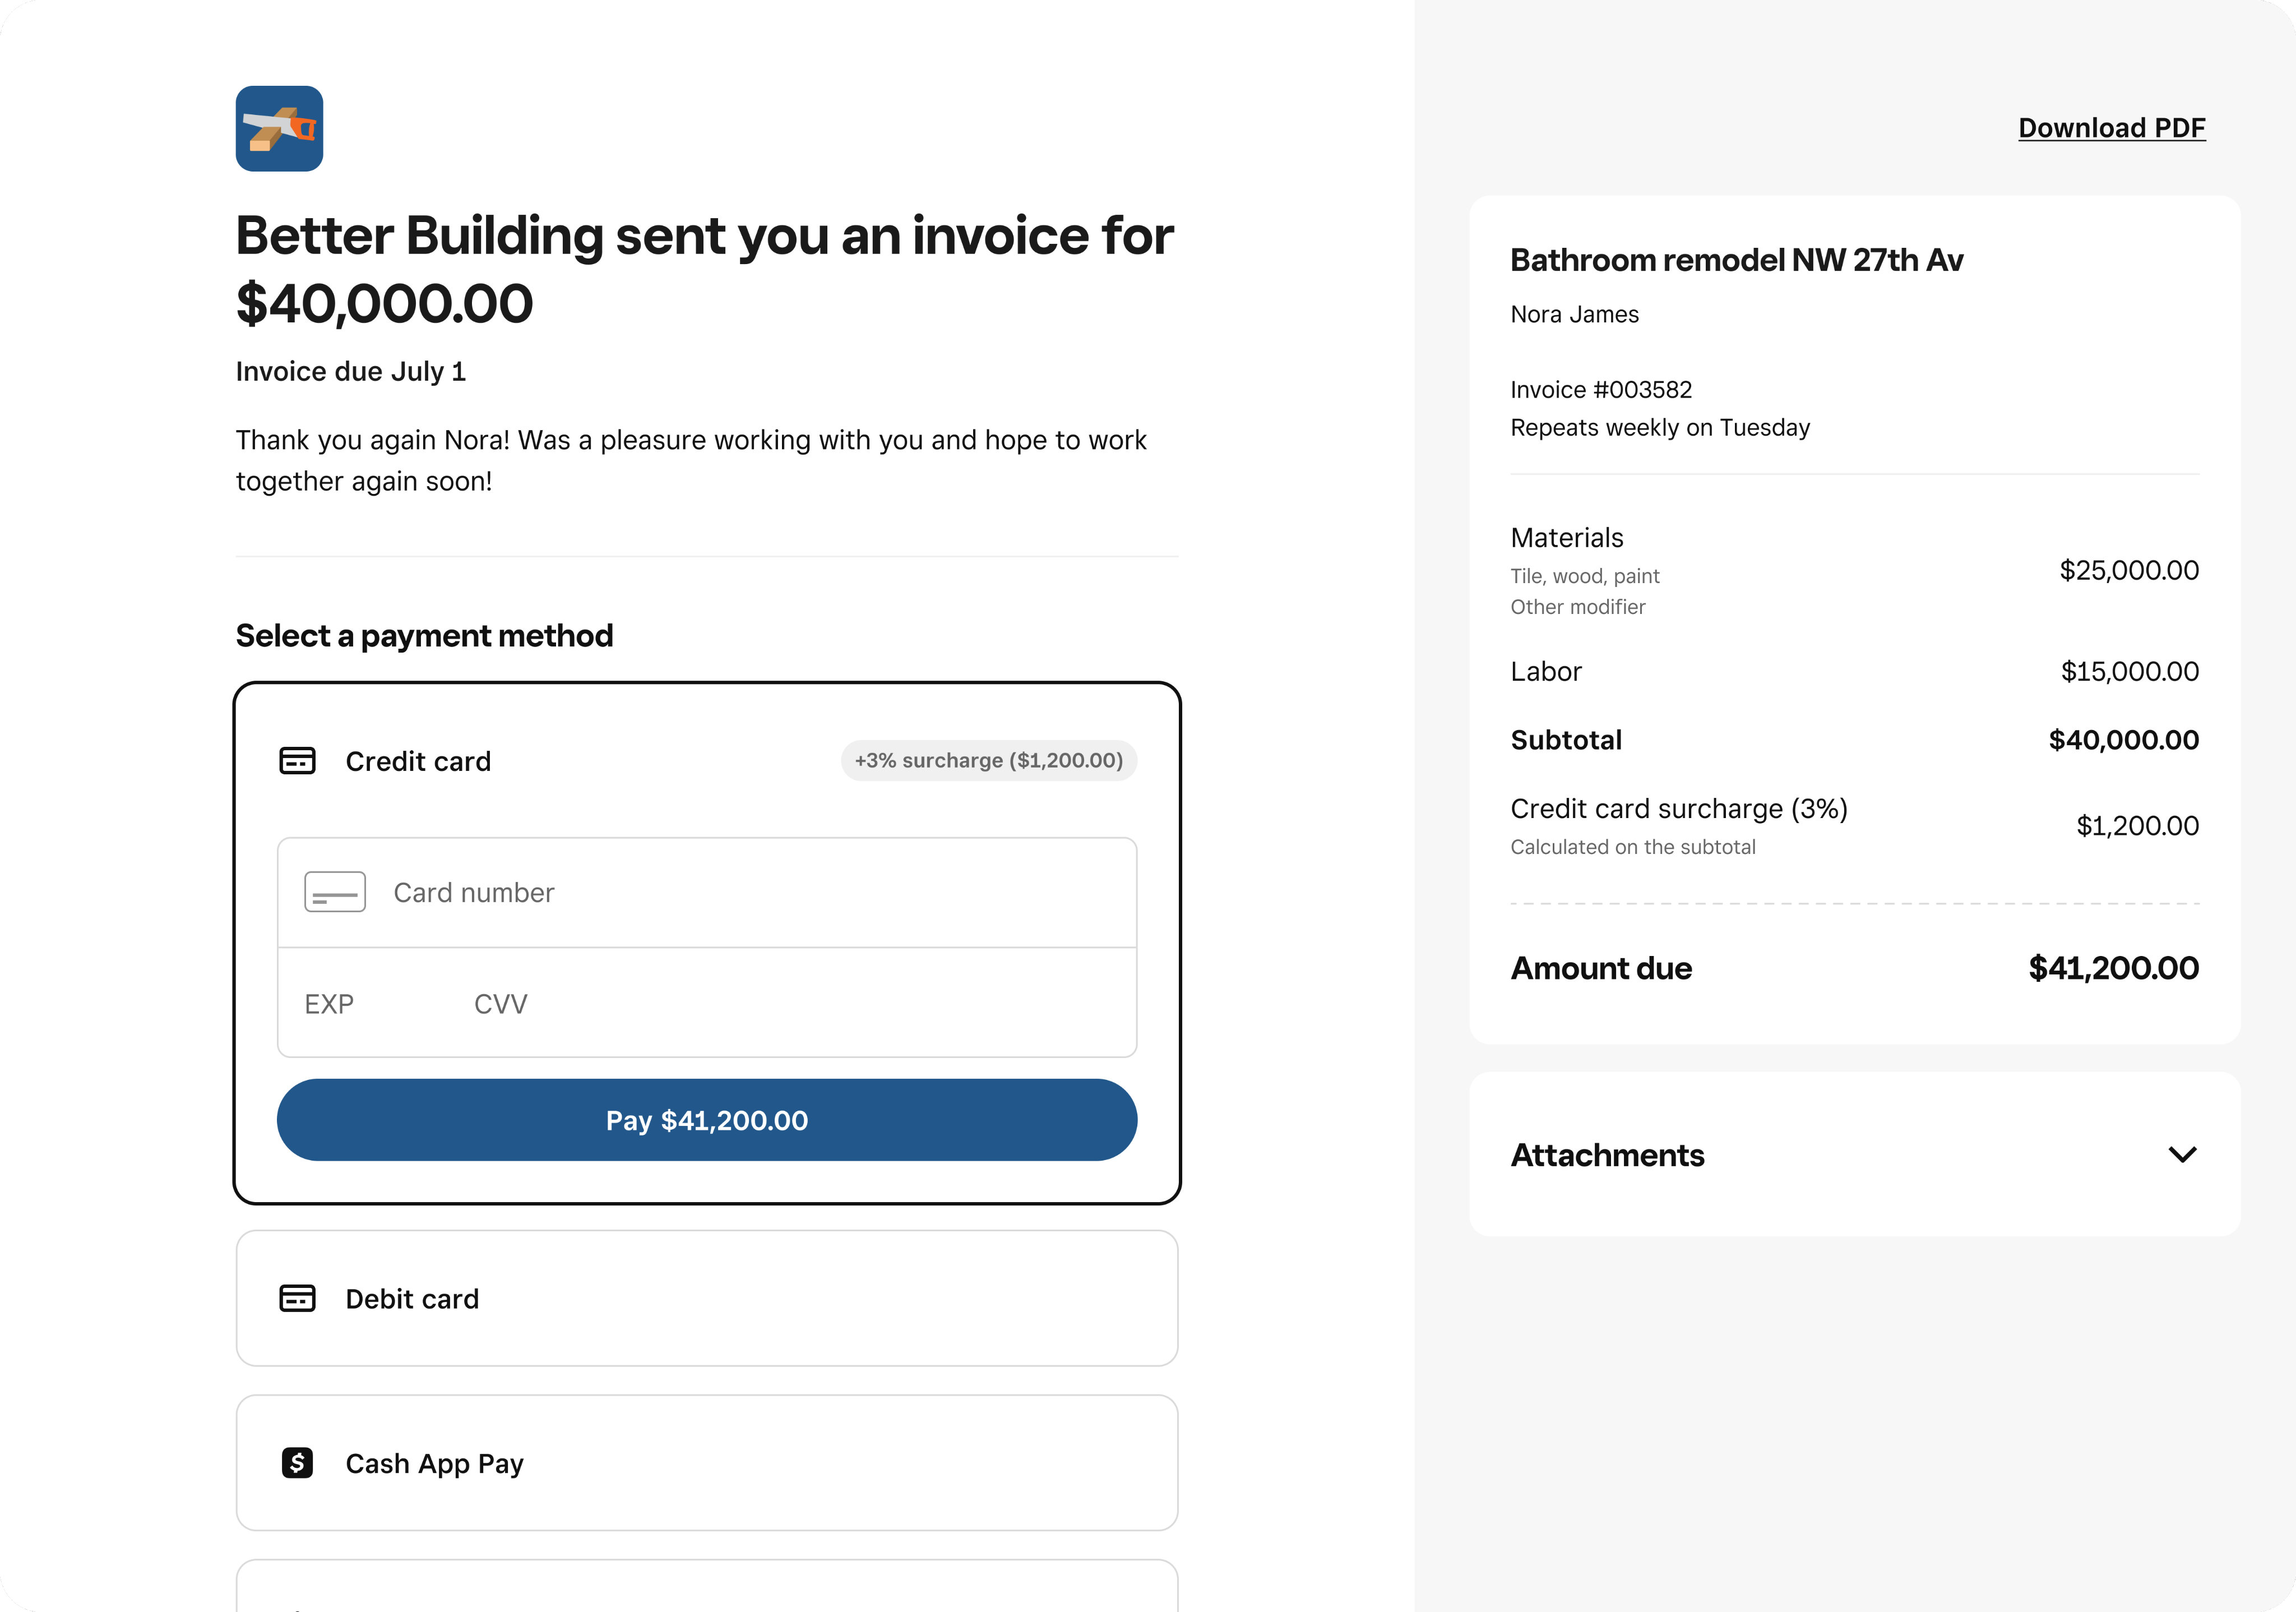Click the Credit card icon
Viewport: 2296px width, 1612px height.
coord(297,761)
